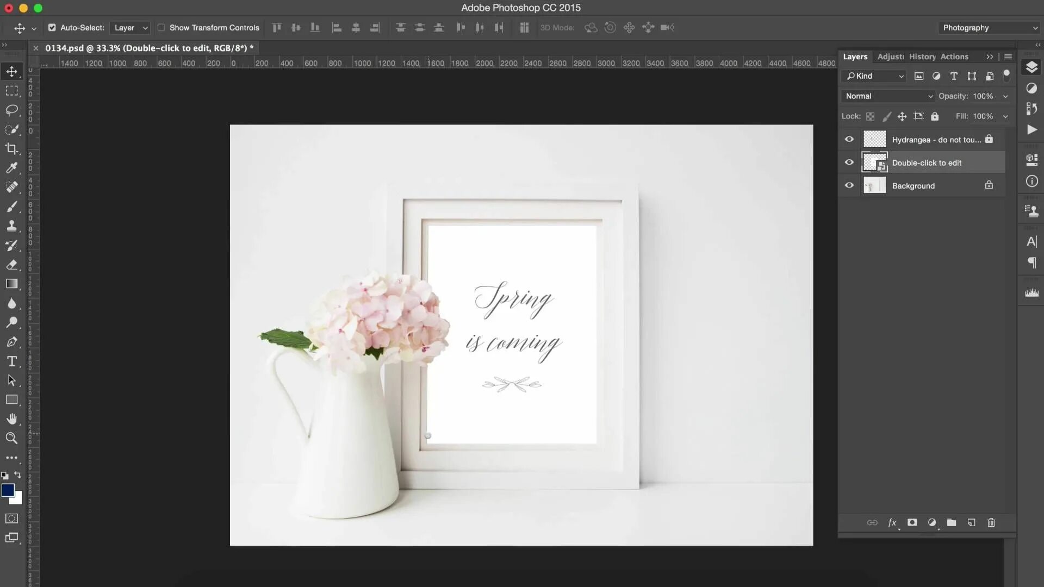The image size is (1044, 587).
Task: Create a new layer group folder
Action: point(951,522)
